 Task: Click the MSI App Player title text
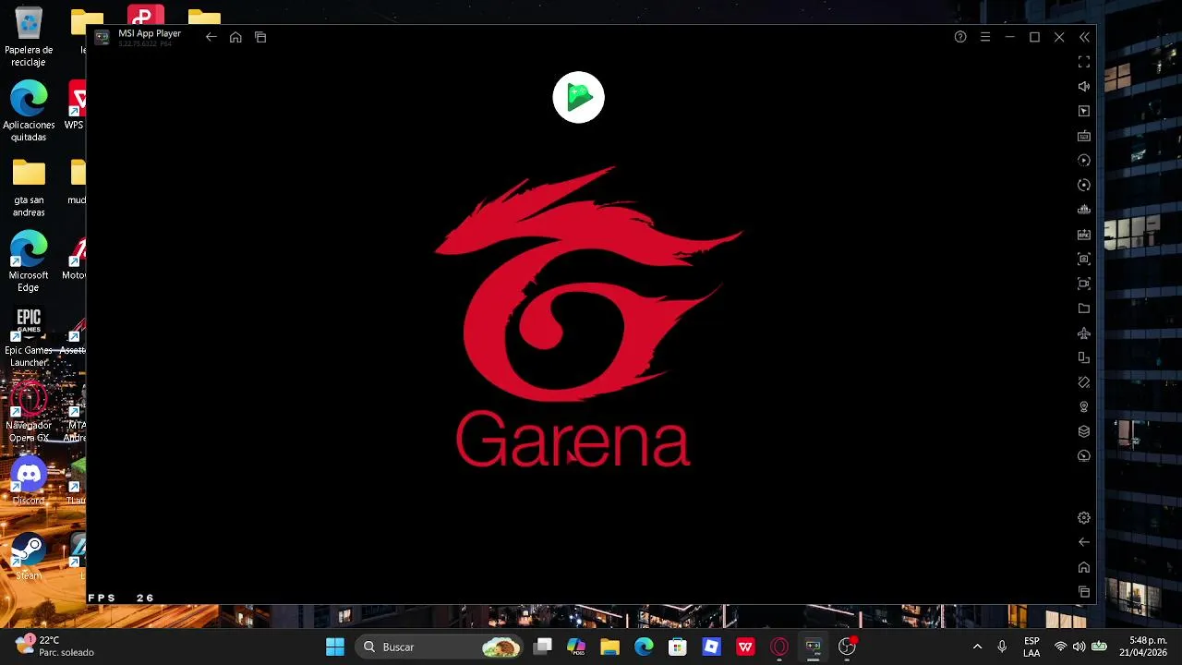[150, 33]
